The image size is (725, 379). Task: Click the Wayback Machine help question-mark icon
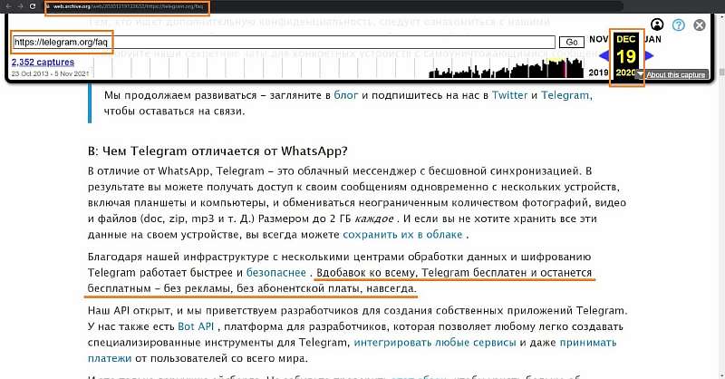[679, 25]
